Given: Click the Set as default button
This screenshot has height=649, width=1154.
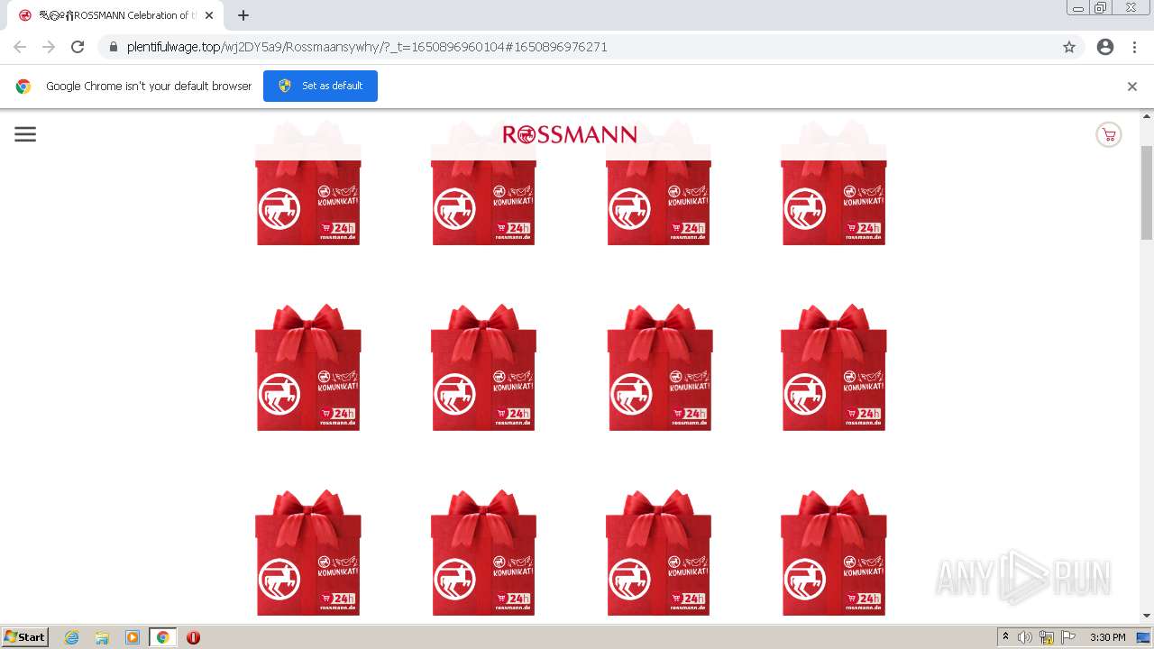Looking at the screenshot, I should tap(320, 86).
